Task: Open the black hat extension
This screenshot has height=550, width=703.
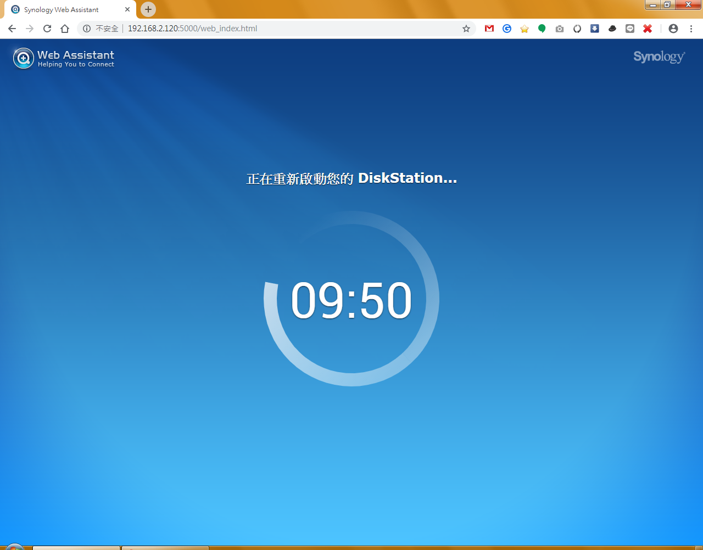Action: (x=612, y=29)
